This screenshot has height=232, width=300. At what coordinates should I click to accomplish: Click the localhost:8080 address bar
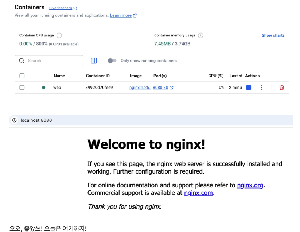click(151, 120)
